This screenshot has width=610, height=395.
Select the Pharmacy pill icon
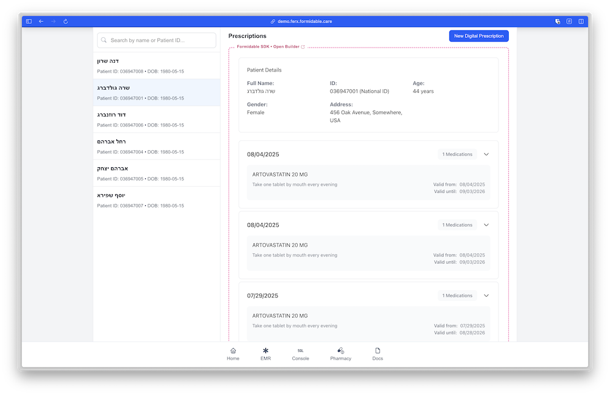pyautogui.click(x=340, y=353)
